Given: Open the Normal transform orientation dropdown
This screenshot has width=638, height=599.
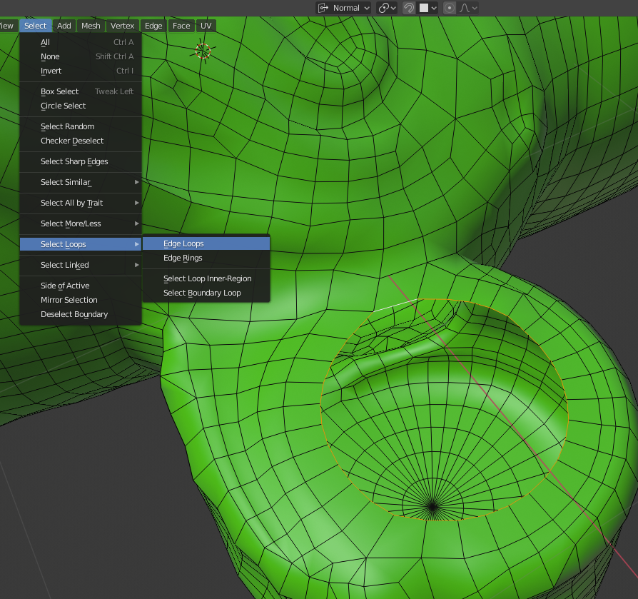Looking at the screenshot, I should (x=343, y=8).
